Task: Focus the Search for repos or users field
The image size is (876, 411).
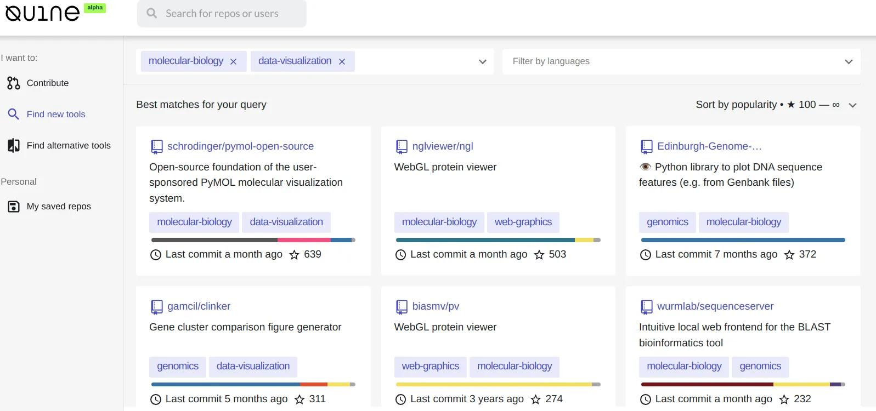Action: (x=222, y=14)
